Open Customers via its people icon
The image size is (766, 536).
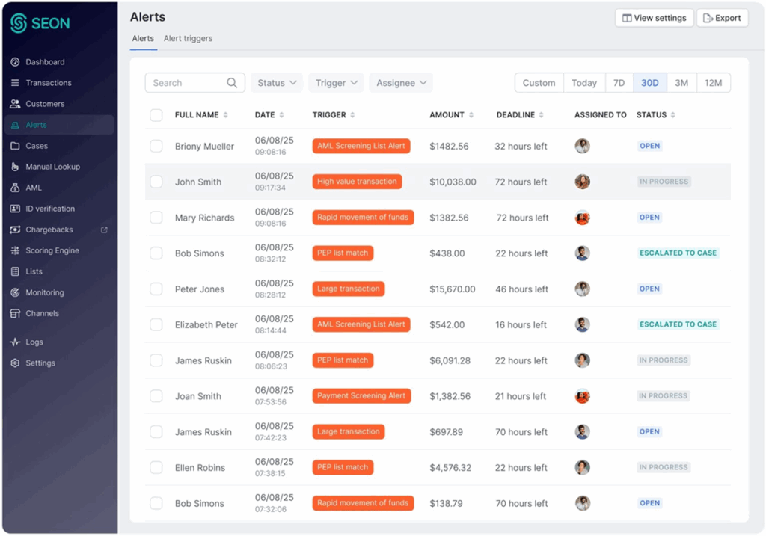tap(15, 104)
